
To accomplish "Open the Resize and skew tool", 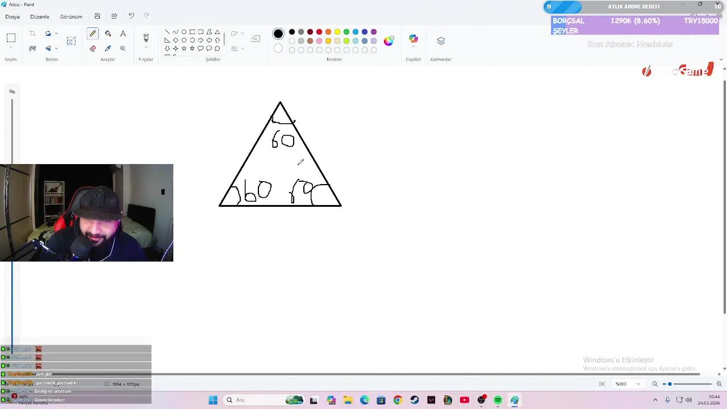I will point(71,41).
